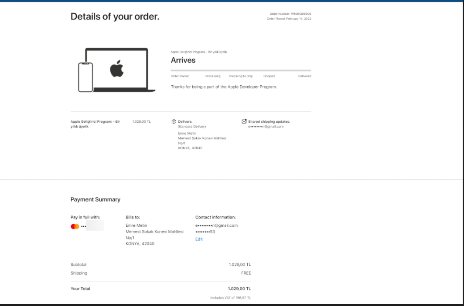Screen dimensions: 464x306
Task: Click the masked card number beside Mastercard logo
Action: coord(92,226)
